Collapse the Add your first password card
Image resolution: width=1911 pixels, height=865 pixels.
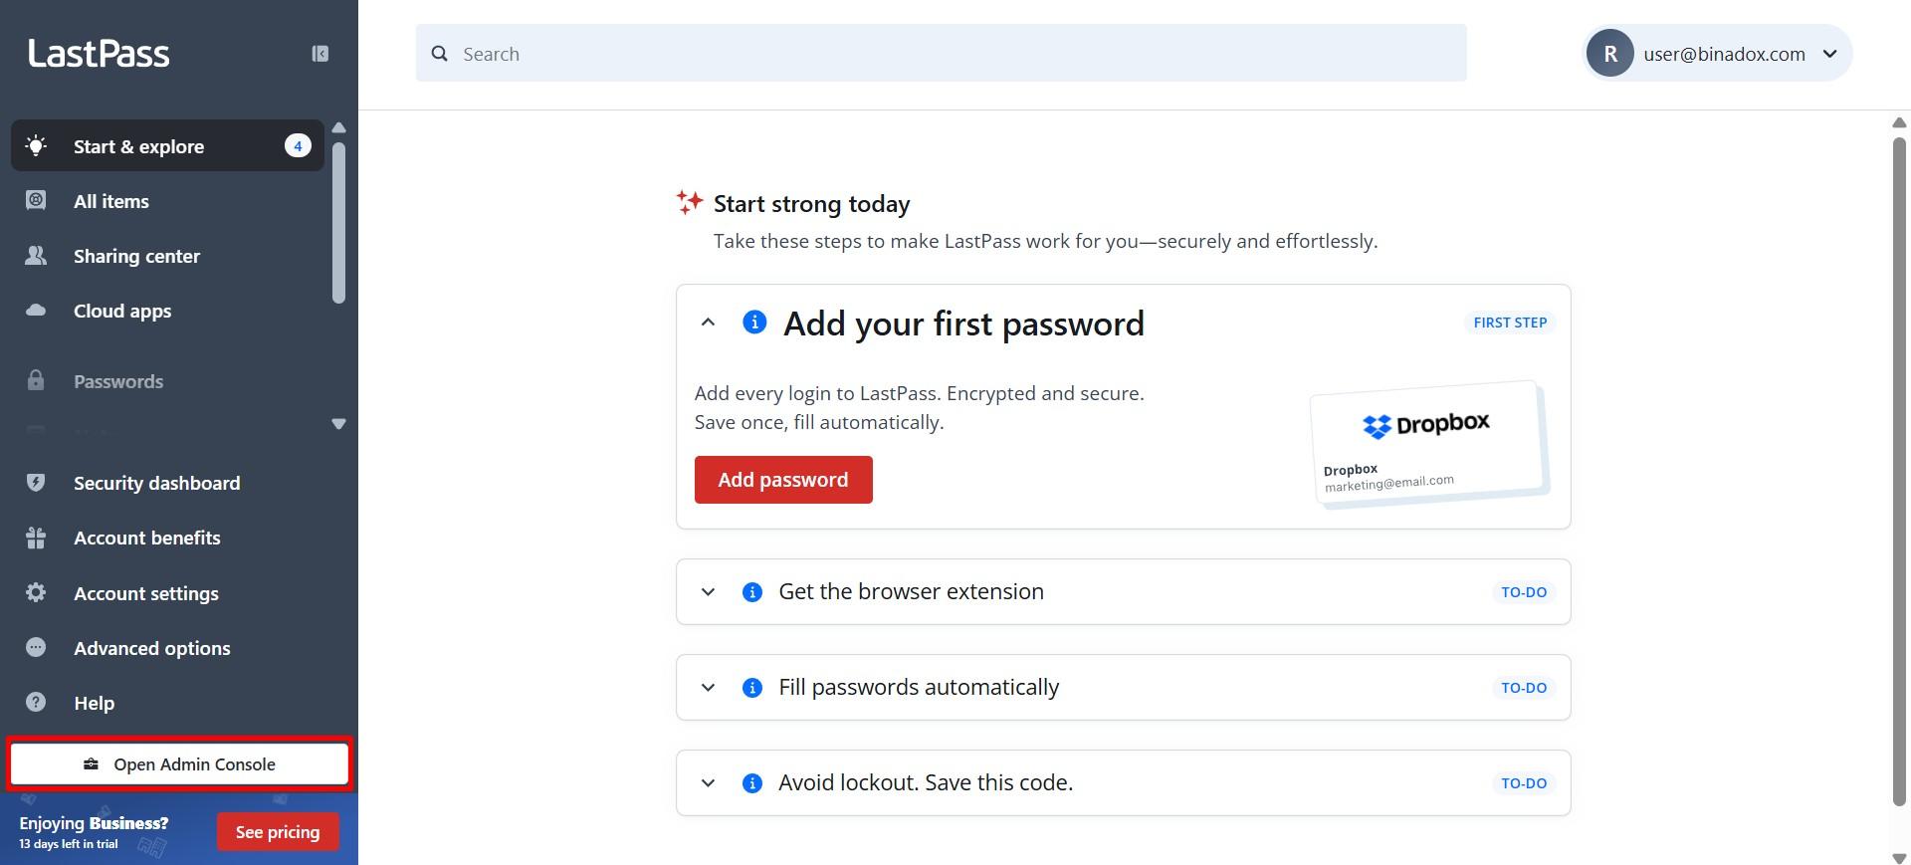click(708, 322)
